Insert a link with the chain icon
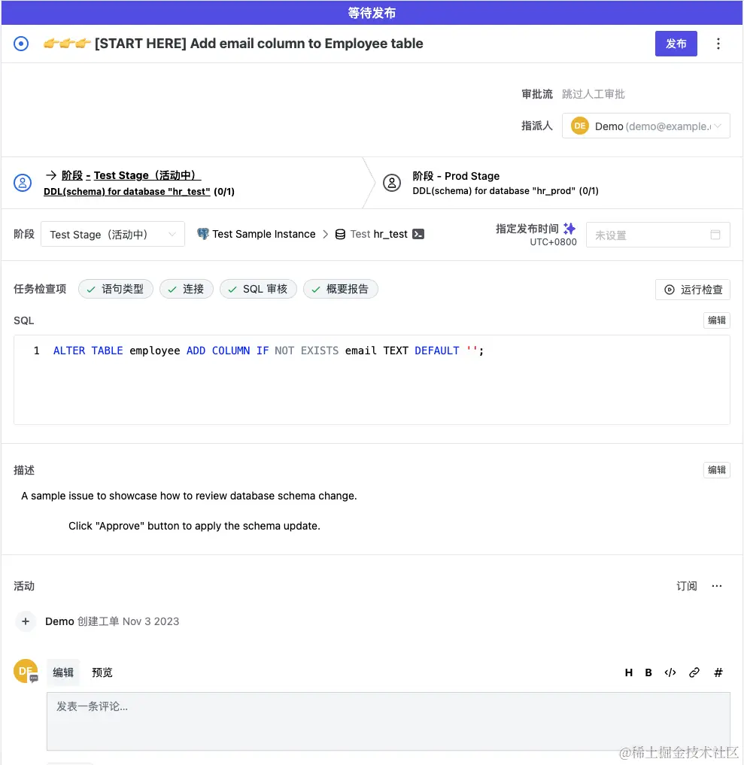This screenshot has height=765, width=744. coord(694,672)
